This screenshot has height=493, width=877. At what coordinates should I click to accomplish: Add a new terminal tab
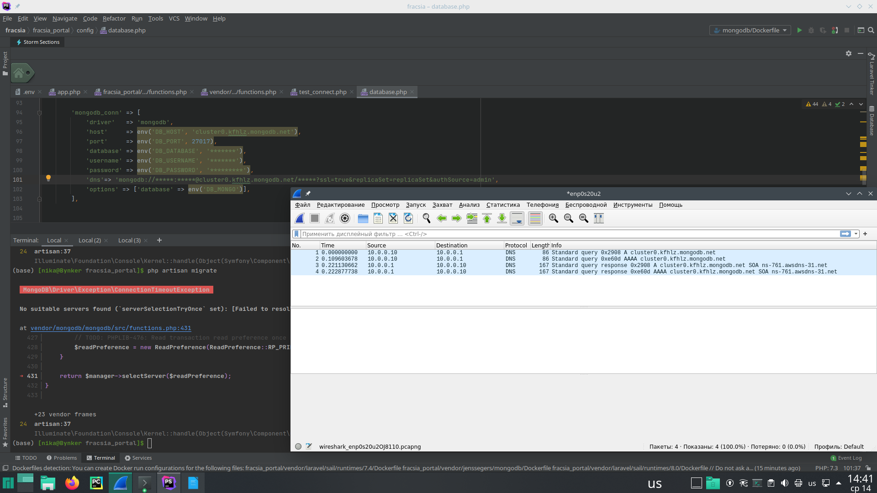pyautogui.click(x=159, y=241)
